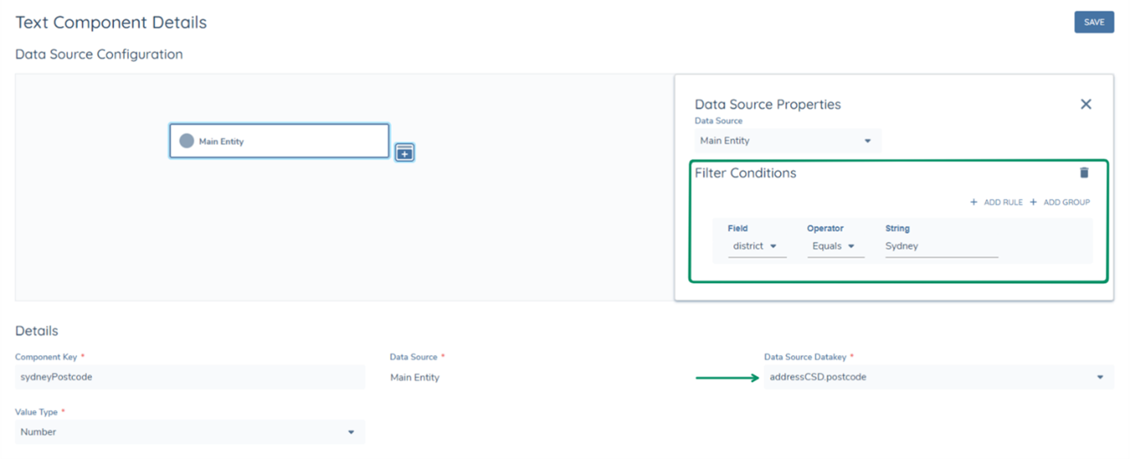Close the Data Source Properties panel
Screen dimensions: 1130x459
click(1086, 104)
